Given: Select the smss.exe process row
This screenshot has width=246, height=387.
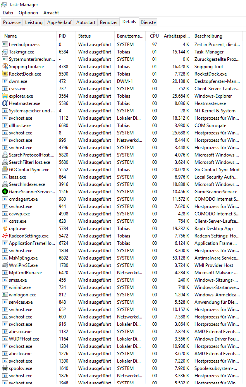Looking at the screenshot, I should (x=122, y=280).
